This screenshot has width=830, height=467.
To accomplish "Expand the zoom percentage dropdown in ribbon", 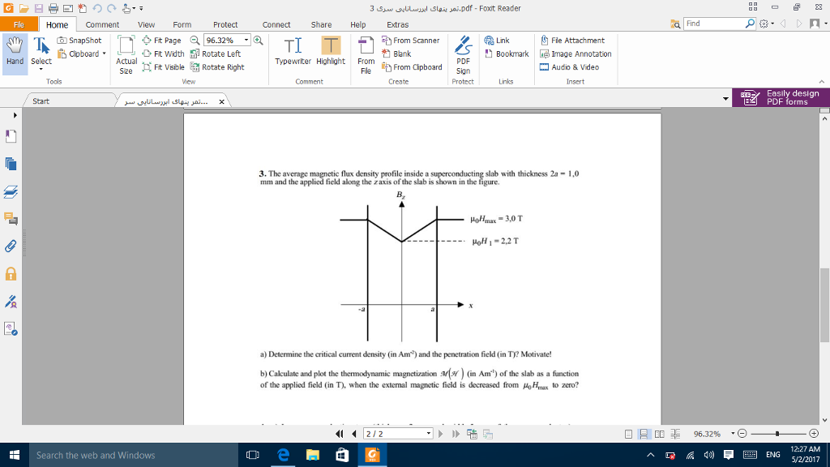I will click(x=246, y=41).
